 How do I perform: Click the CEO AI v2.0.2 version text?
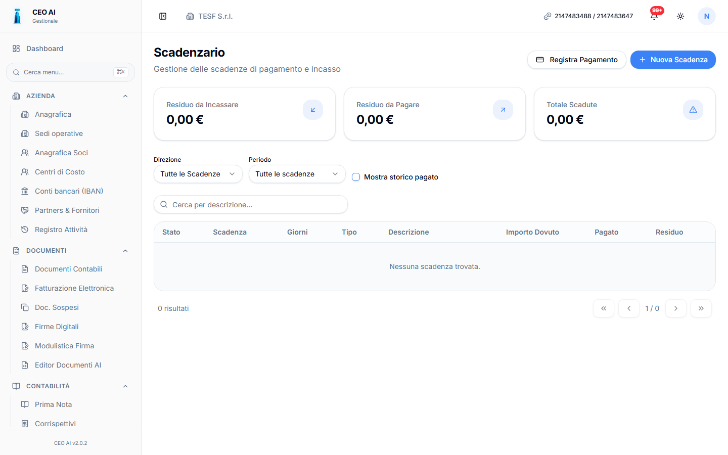point(71,443)
